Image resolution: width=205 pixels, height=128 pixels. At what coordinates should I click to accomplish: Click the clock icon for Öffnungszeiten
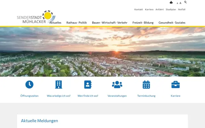(29, 85)
